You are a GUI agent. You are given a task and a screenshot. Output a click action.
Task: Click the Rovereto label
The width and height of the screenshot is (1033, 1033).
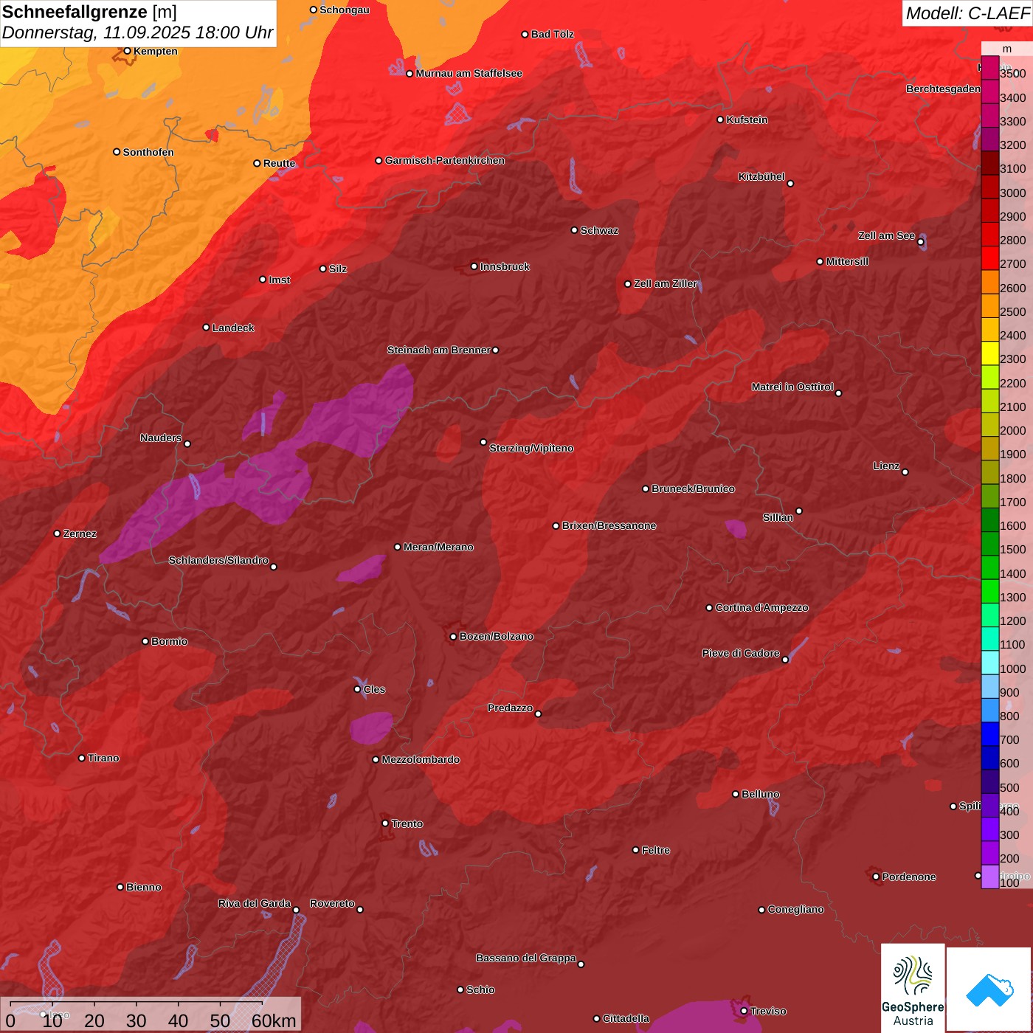point(332,903)
